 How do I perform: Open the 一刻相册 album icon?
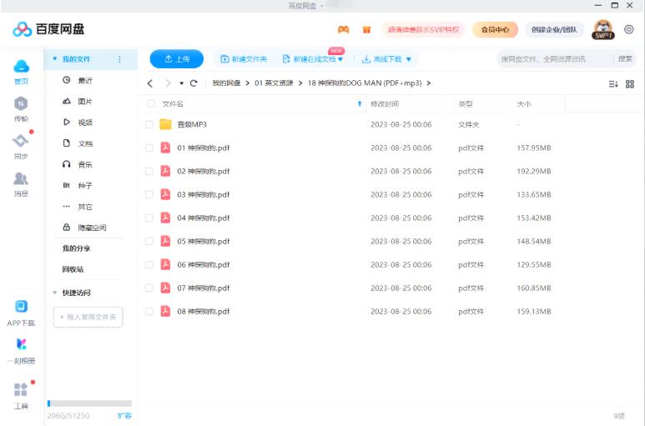[21, 344]
